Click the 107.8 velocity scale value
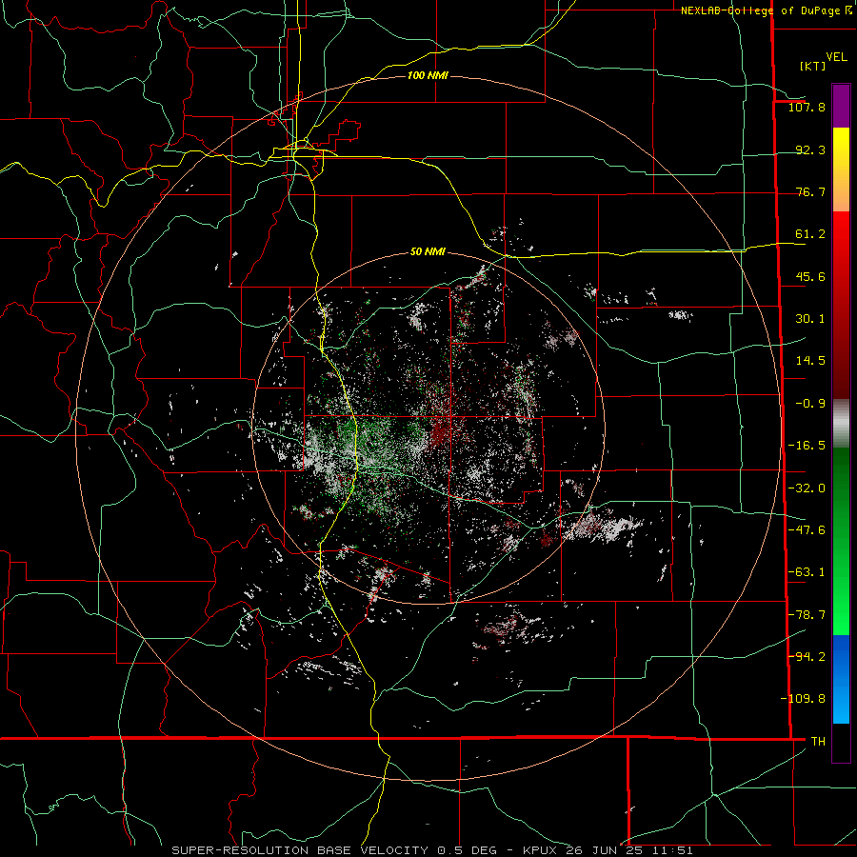Viewport: 857px width, 857px height. click(807, 107)
